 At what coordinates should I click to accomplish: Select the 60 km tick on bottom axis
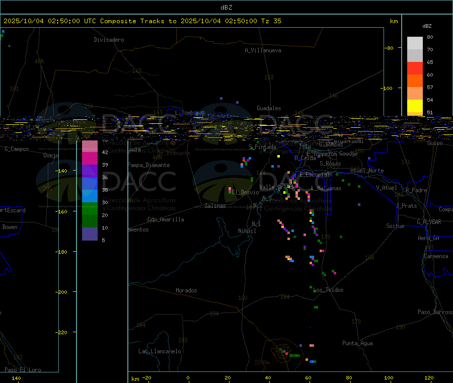click(308, 378)
